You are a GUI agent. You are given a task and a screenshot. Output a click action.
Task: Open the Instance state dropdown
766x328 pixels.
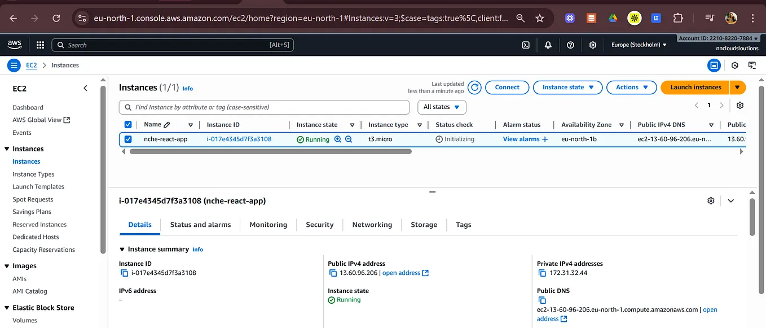(567, 88)
